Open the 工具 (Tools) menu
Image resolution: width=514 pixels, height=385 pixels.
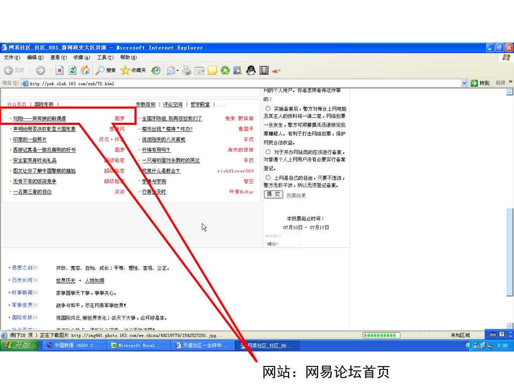point(105,58)
